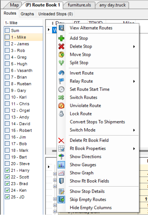Click the Unviolate Route compass icon
This screenshot has height=215, width=148.
61,106
